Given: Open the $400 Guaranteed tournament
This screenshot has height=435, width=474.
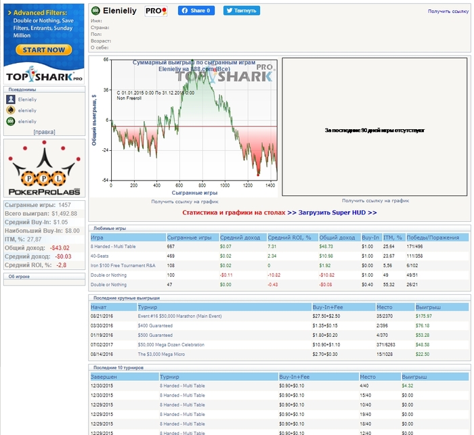Looking at the screenshot, I should pos(155,325).
